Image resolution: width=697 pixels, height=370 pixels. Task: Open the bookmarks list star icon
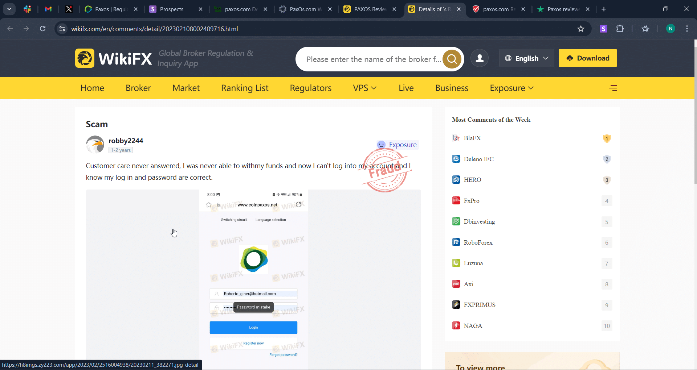[645, 29]
